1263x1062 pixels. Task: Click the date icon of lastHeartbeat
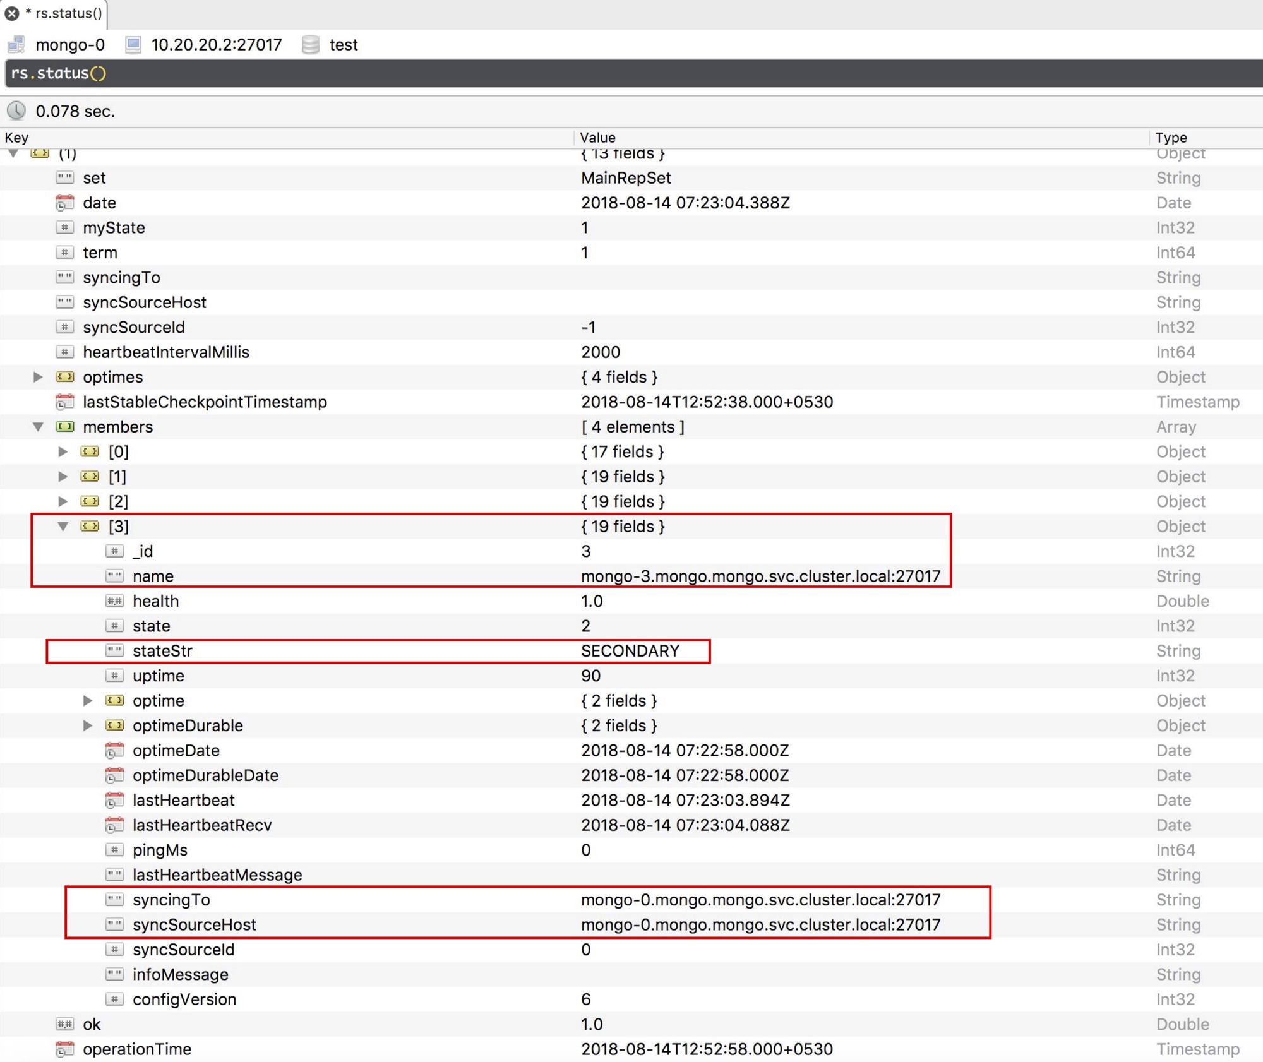(114, 800)
